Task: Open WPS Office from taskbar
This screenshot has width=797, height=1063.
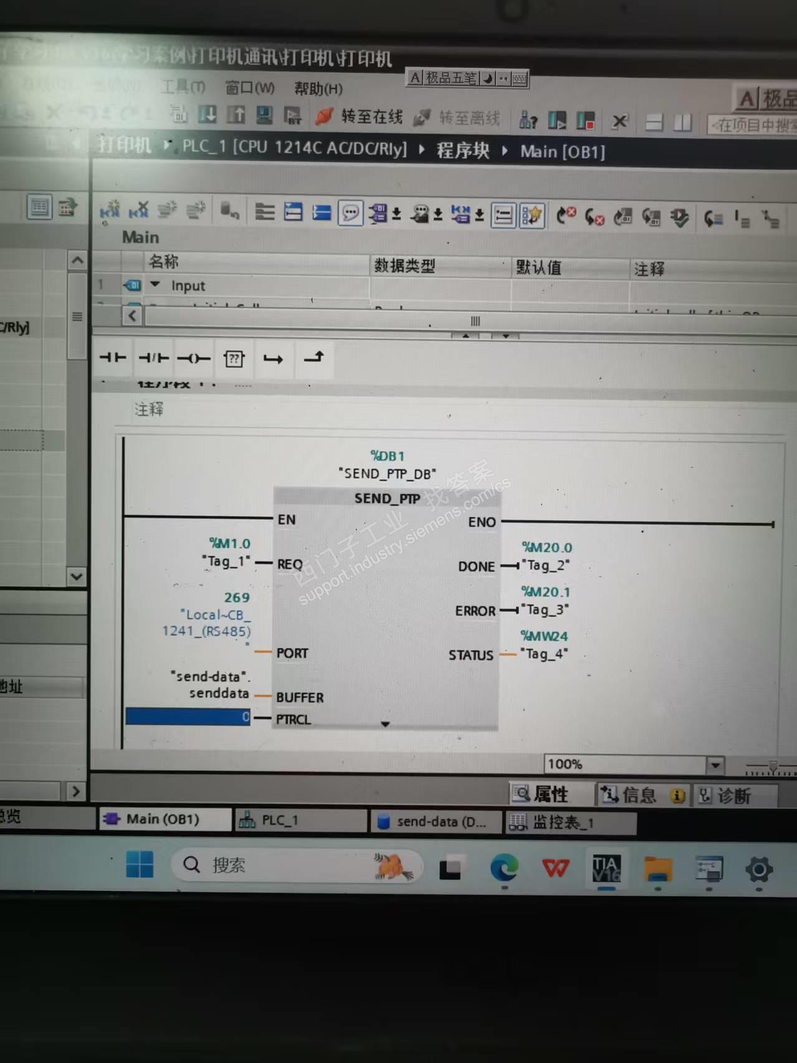Action: click(x=555, y=868)
